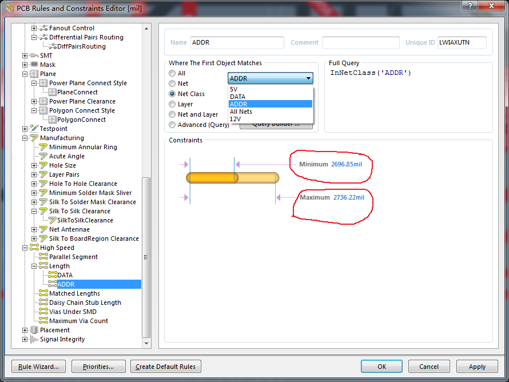Choose 12V from the net class list

(x=271, y=119)
